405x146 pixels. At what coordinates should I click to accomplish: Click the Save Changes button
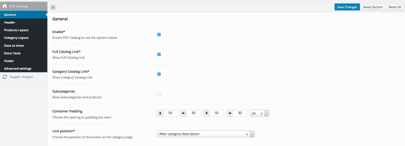347,7
